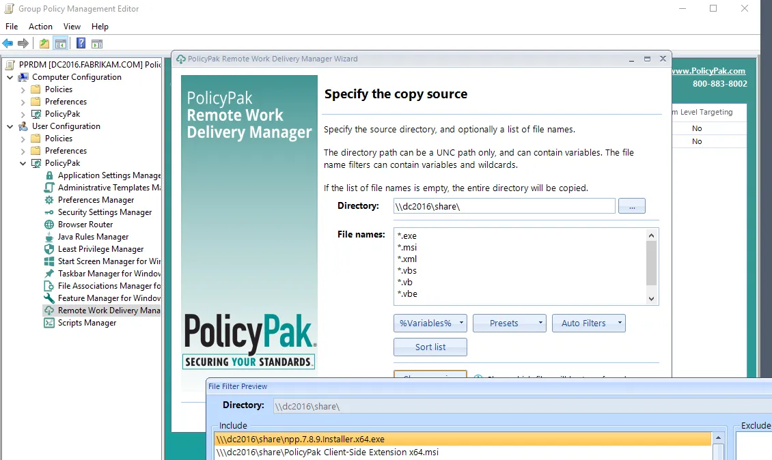
Task: Click the Remote Work Delivery Manager cloud icon
Action: coord(49,311)
